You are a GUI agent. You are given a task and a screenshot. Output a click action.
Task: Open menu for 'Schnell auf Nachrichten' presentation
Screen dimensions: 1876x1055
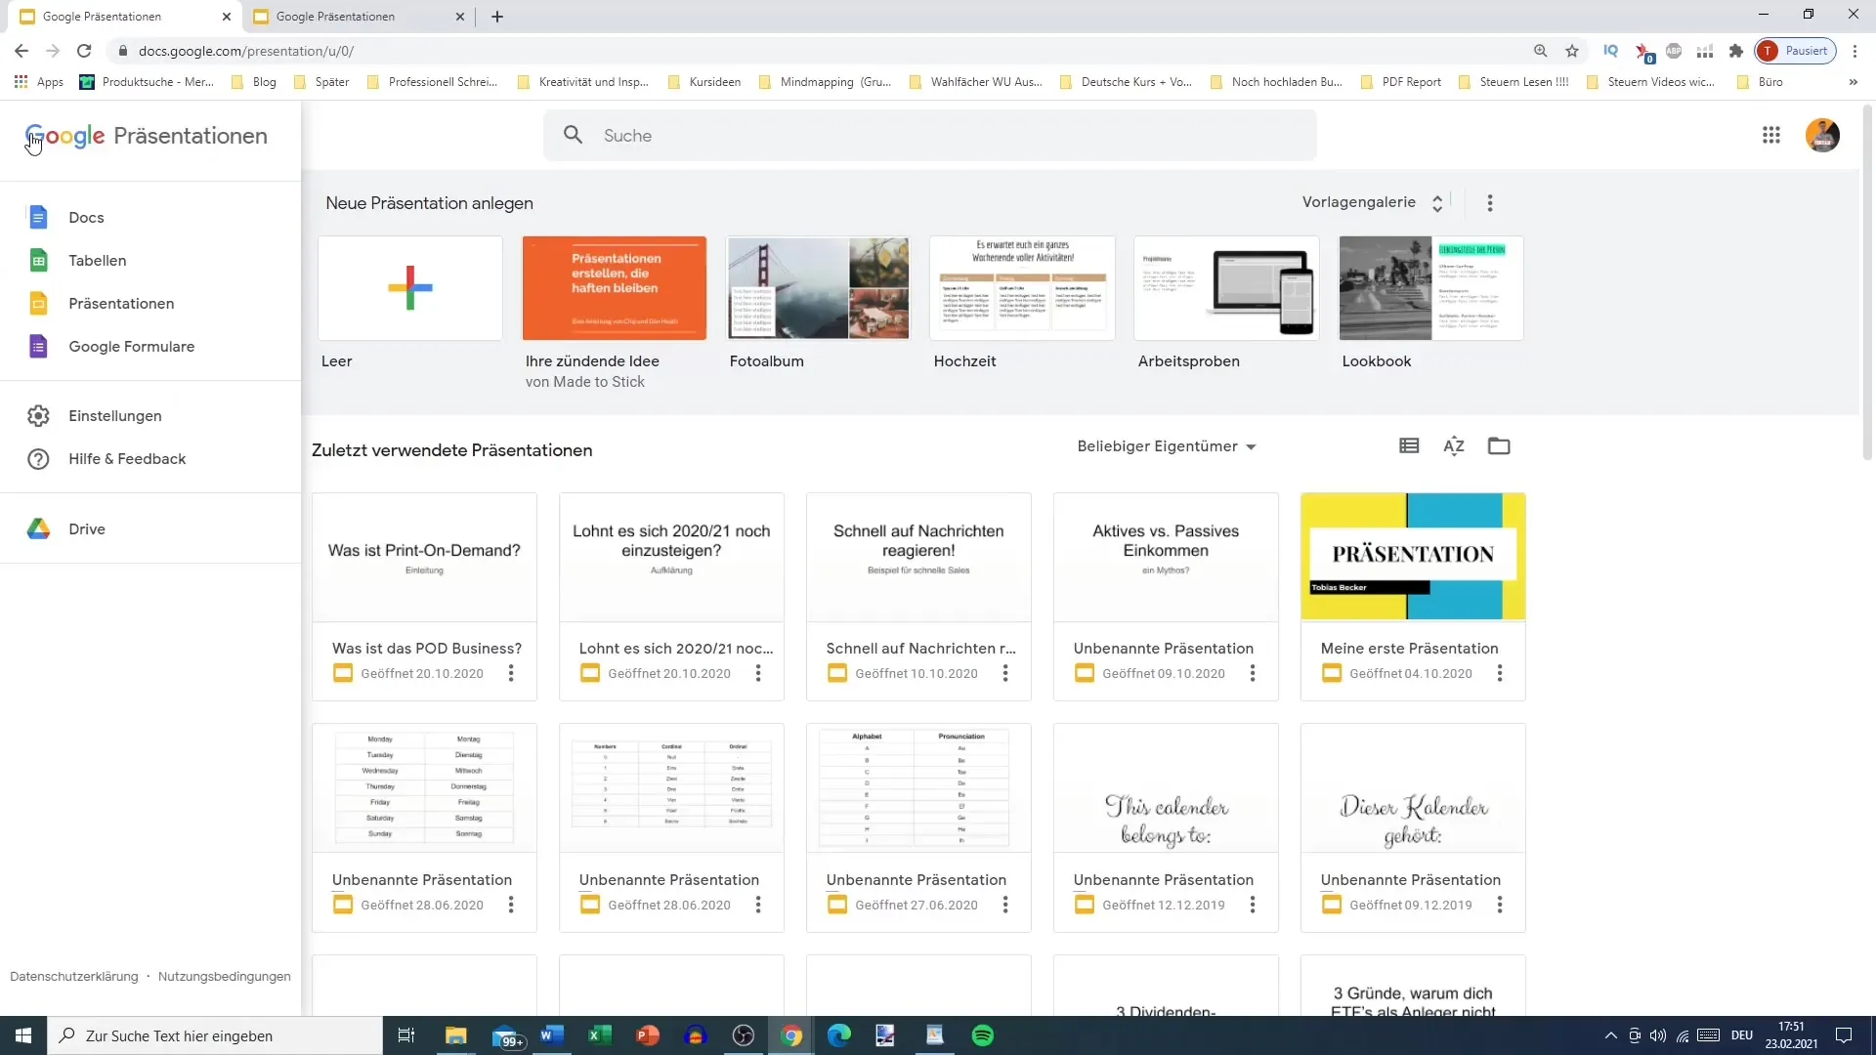[1005, 673]
